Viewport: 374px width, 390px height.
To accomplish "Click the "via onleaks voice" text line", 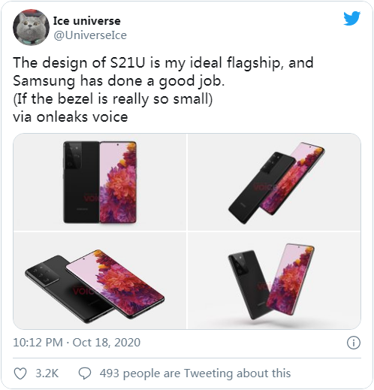I will tap(71, 117).
